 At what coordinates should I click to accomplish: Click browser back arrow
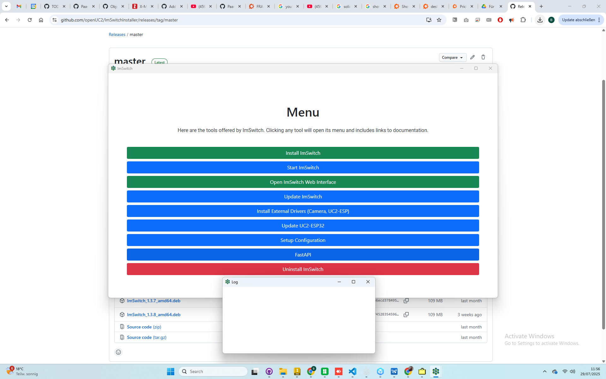tap(7, 20)
